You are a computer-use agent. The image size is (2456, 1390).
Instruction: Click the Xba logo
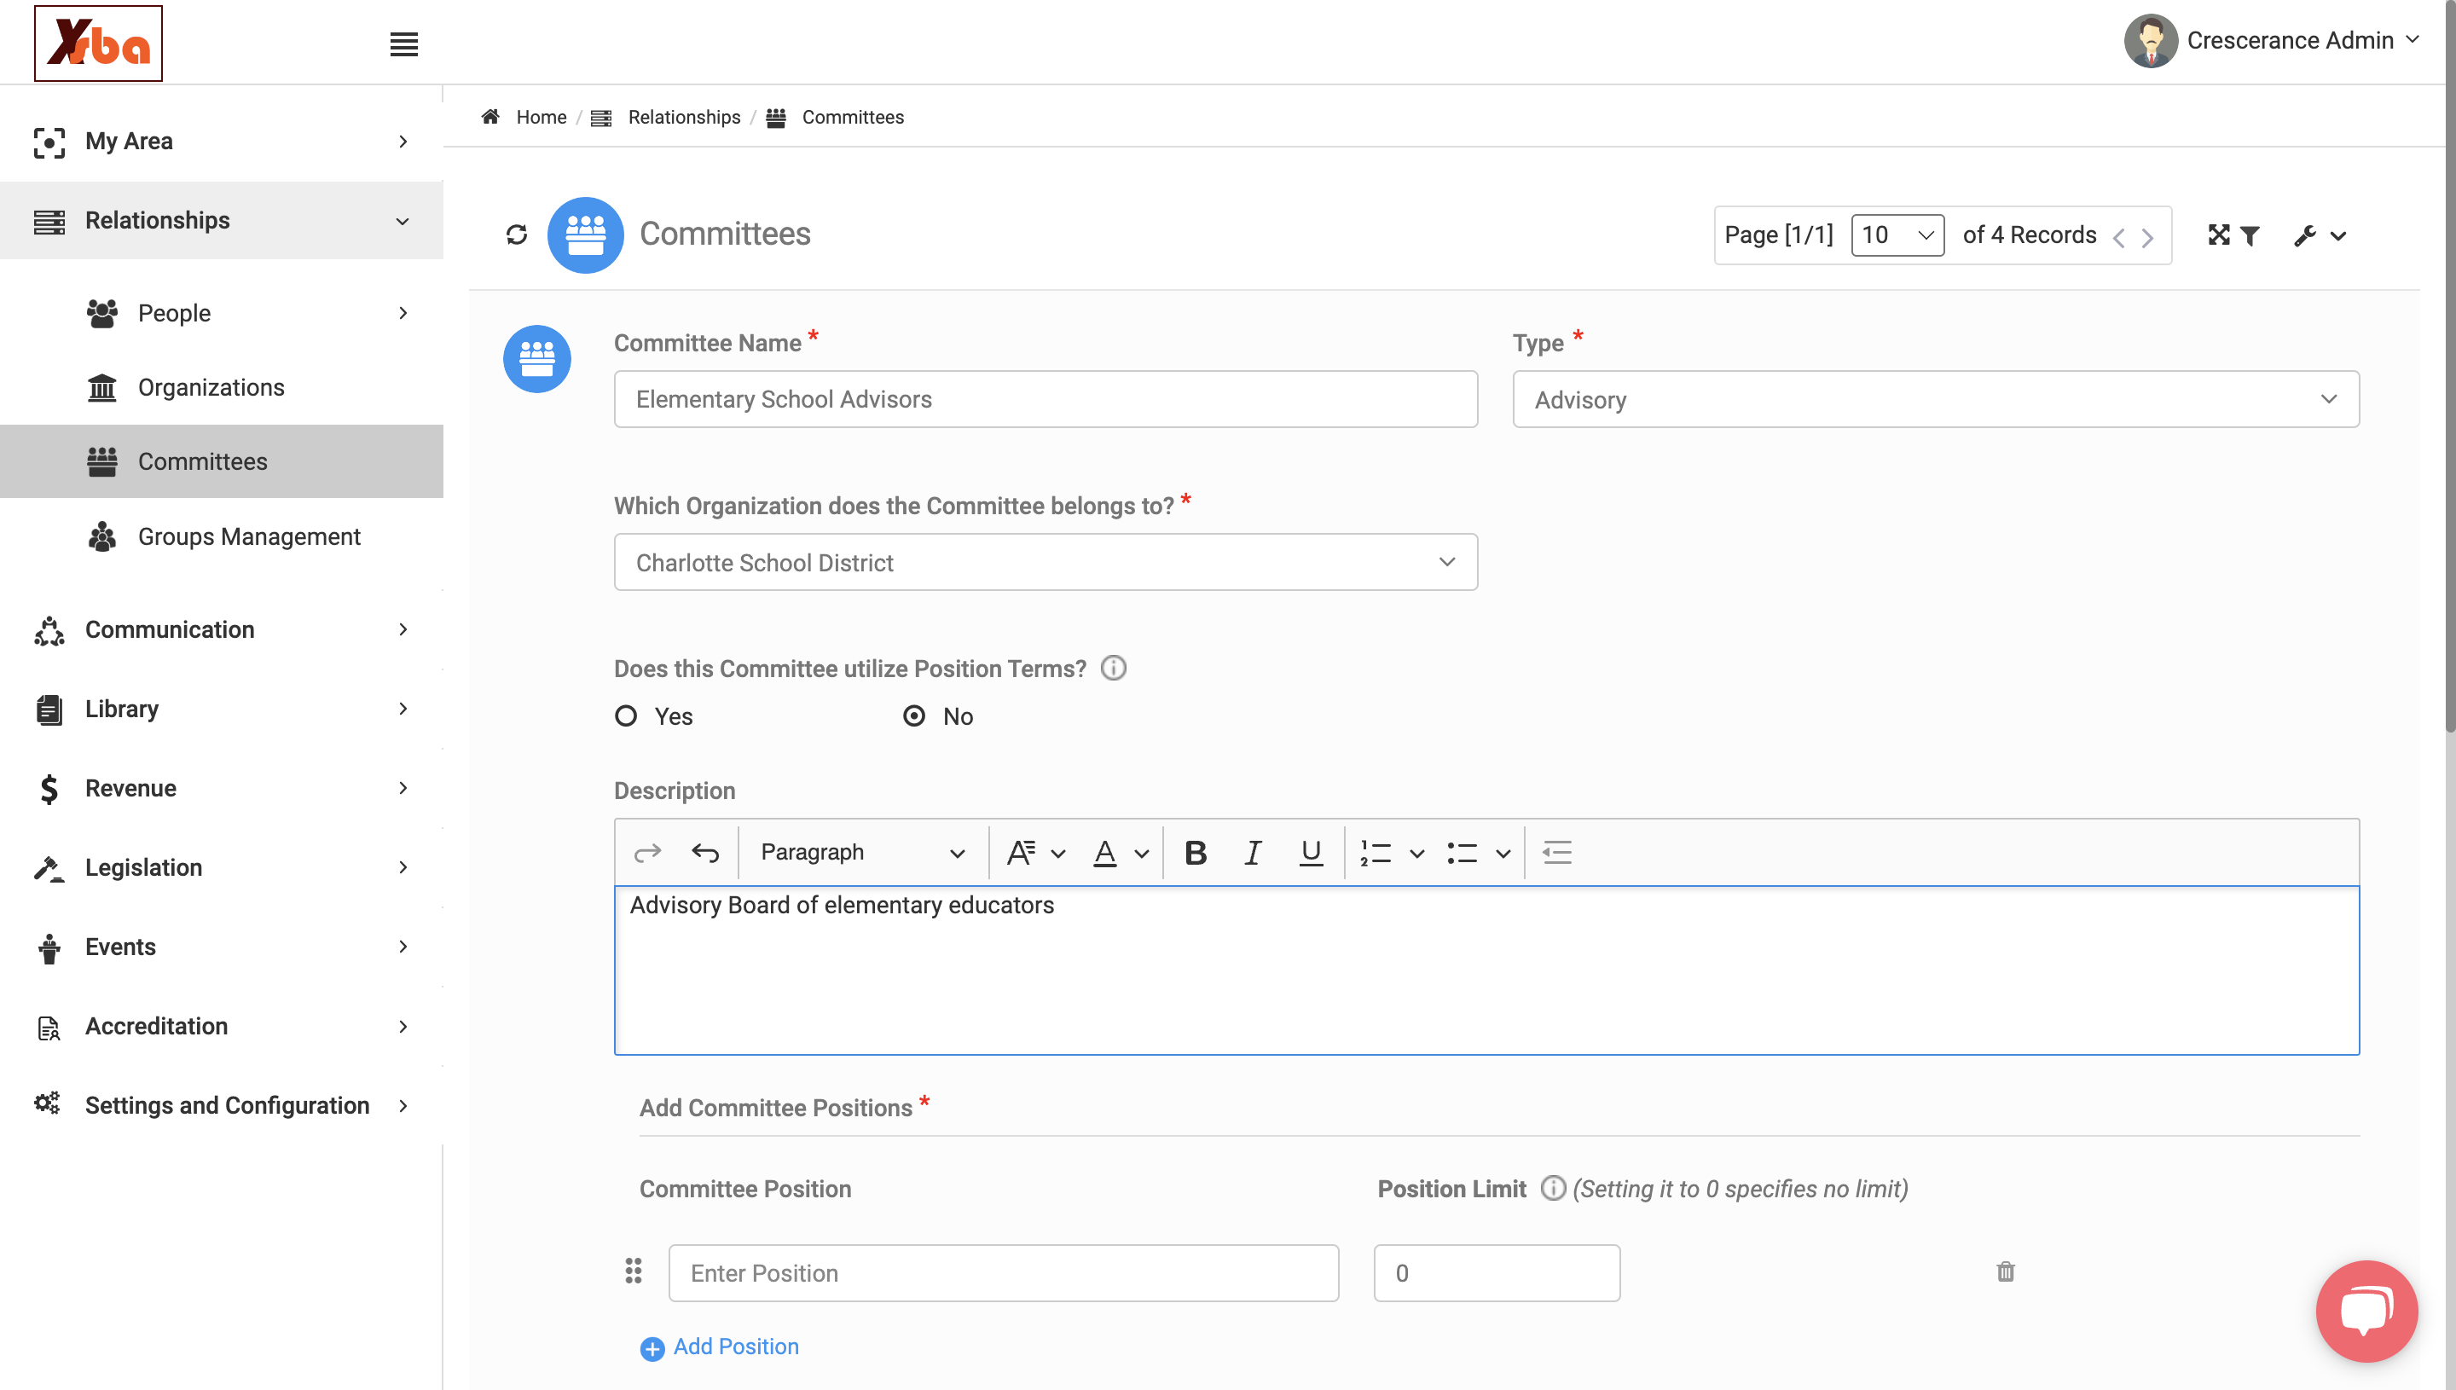[98, 43]
